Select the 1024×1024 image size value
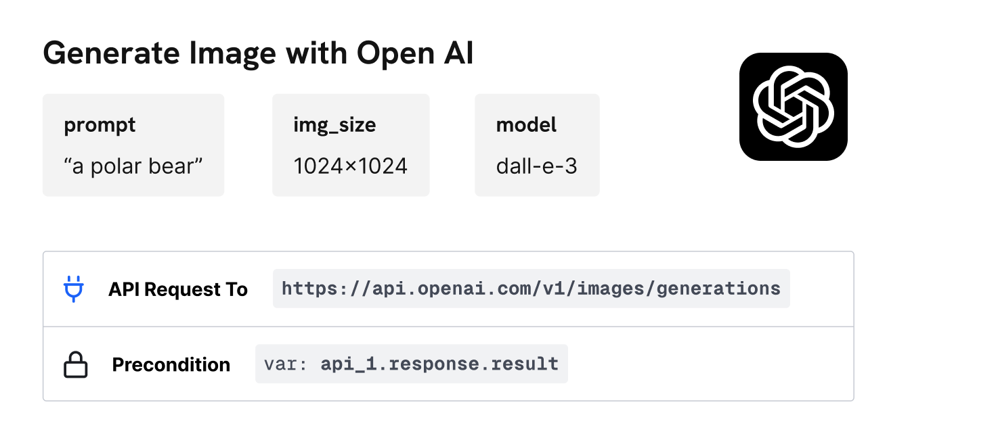This screenshot has height=444, width=996. (350, 166)
